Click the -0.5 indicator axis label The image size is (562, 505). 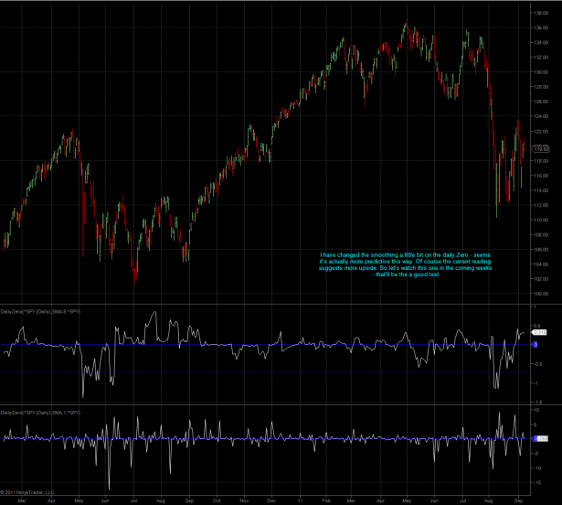tap(536, 364)
